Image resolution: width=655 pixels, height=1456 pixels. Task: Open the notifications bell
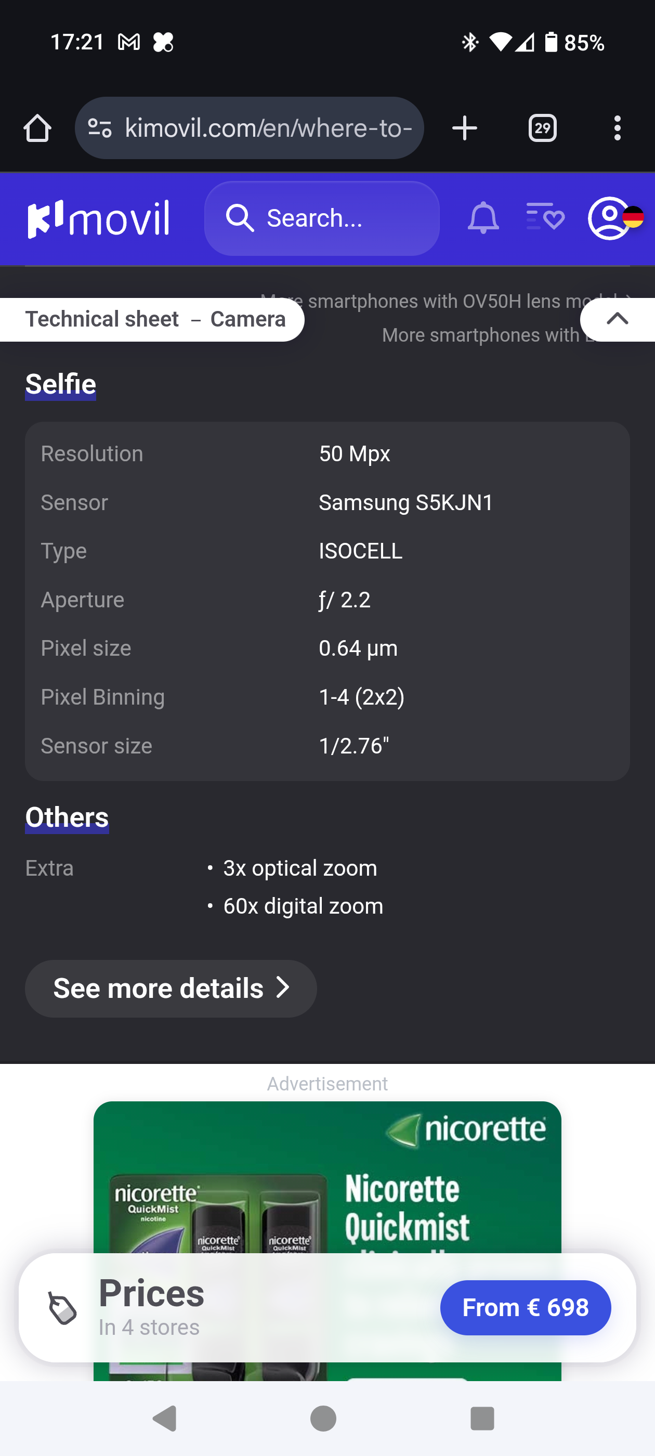[483, 218]
